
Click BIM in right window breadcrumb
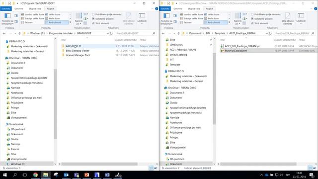click(208, 33)
